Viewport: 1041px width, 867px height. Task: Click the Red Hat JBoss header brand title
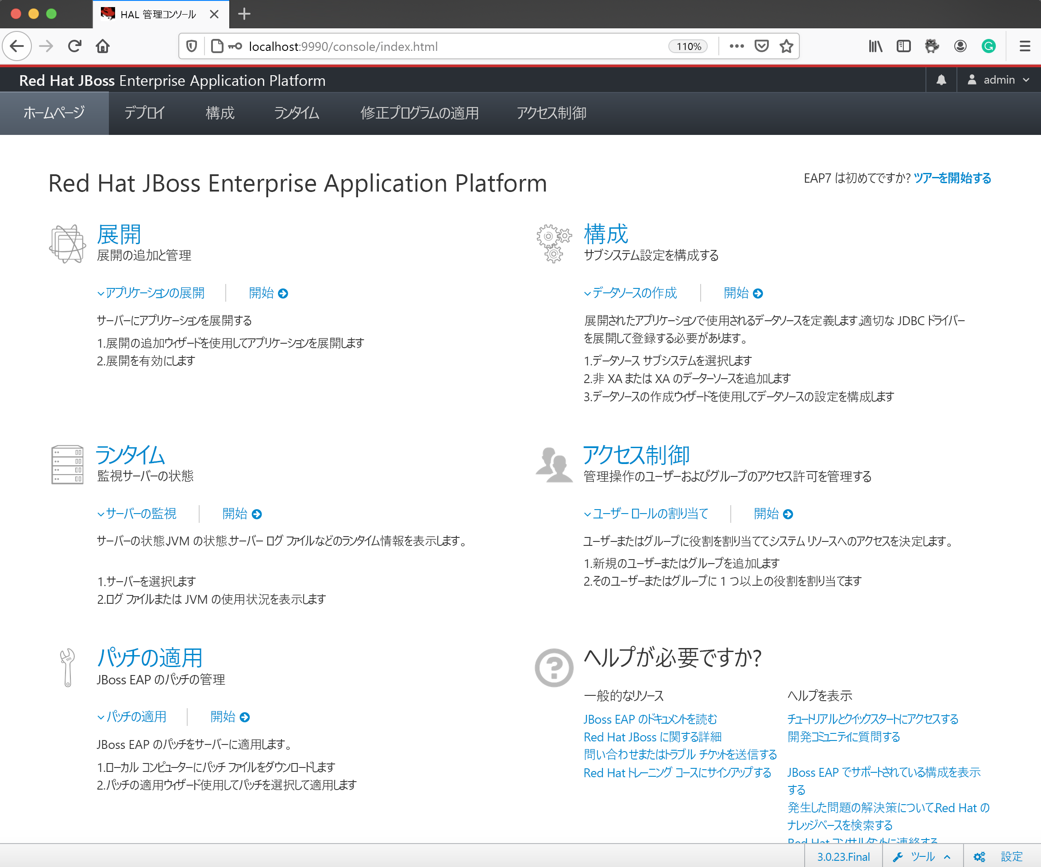pos(172,80)
